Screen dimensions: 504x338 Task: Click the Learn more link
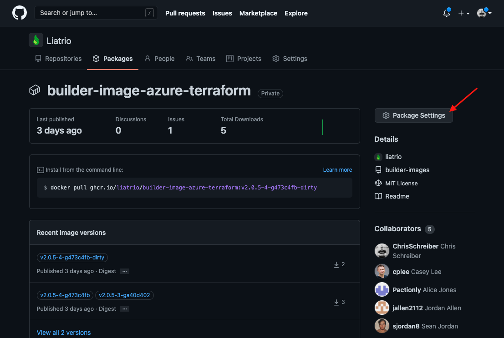(337, 169)
